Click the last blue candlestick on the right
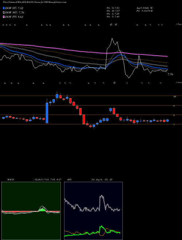This screenshot has height=240, width=182. coord(167,120)
